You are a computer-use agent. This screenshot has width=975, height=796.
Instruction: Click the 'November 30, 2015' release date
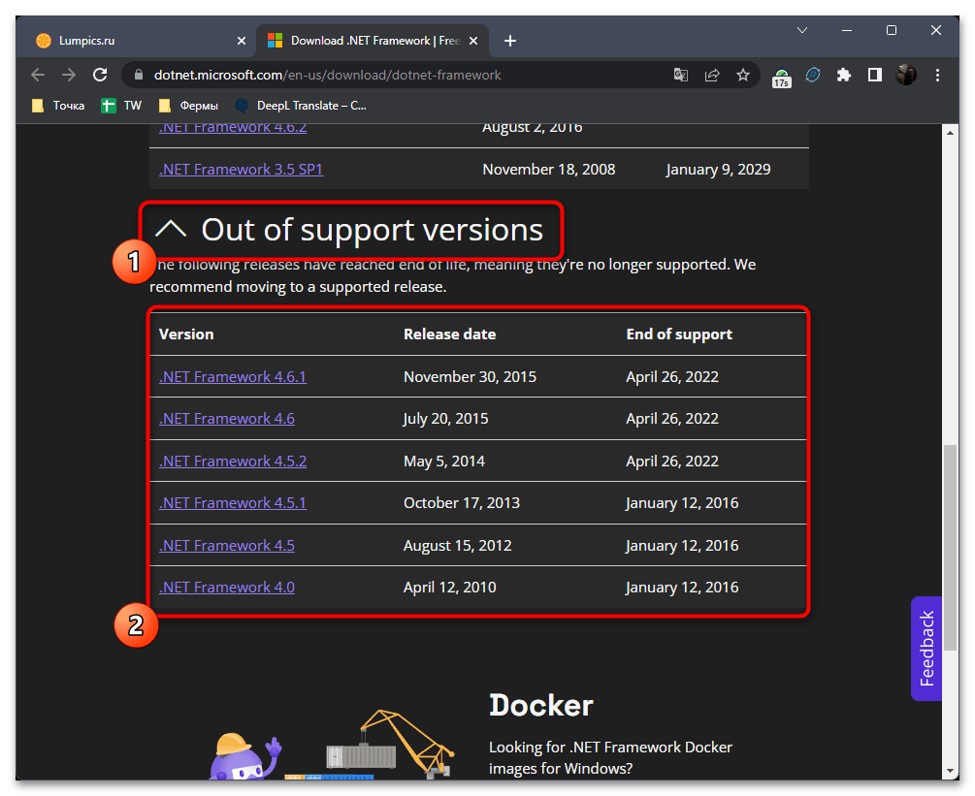coord(470,376)
